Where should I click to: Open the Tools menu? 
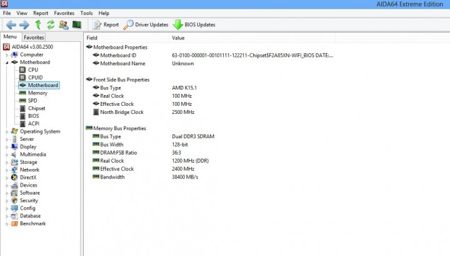(x=86, y=13)
